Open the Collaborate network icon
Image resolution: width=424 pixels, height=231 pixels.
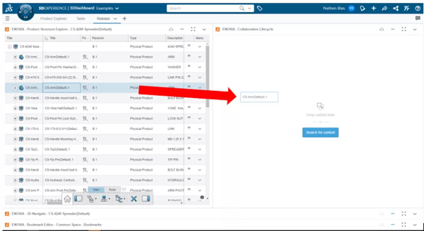(x=395, y=8)
